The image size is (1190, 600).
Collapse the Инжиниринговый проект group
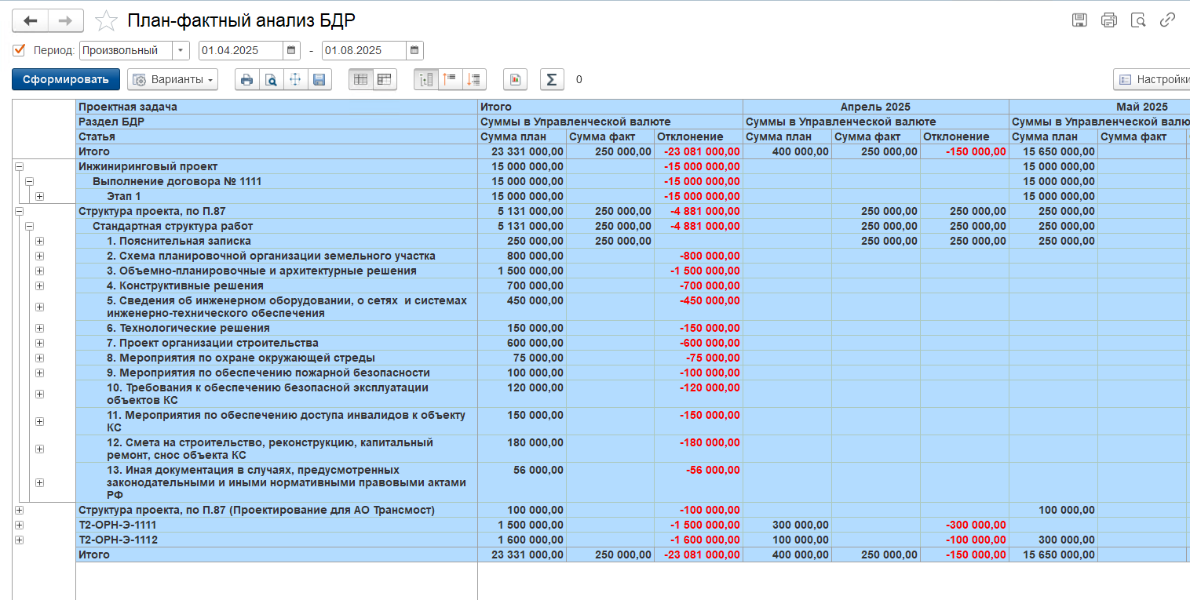(19, 166)
